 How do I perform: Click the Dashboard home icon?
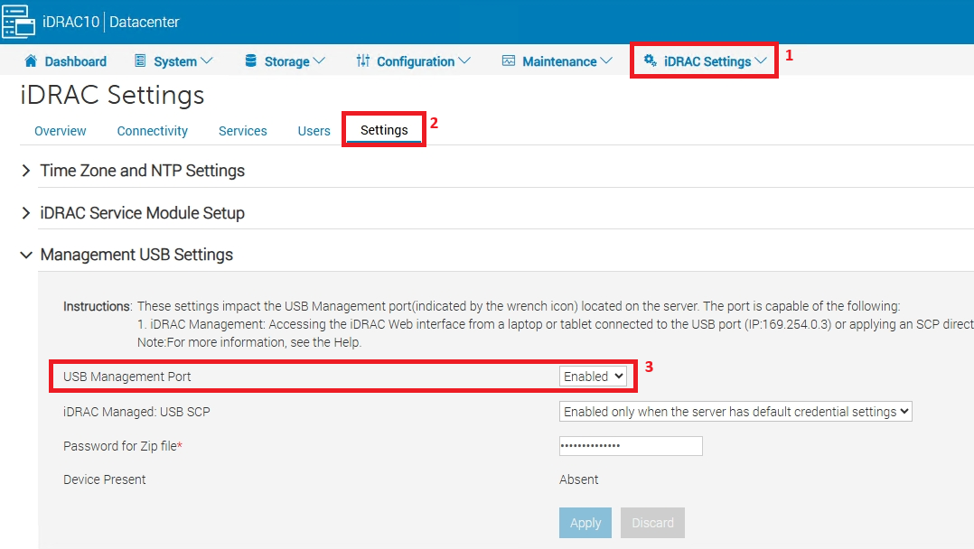click(x=31, y=60)
